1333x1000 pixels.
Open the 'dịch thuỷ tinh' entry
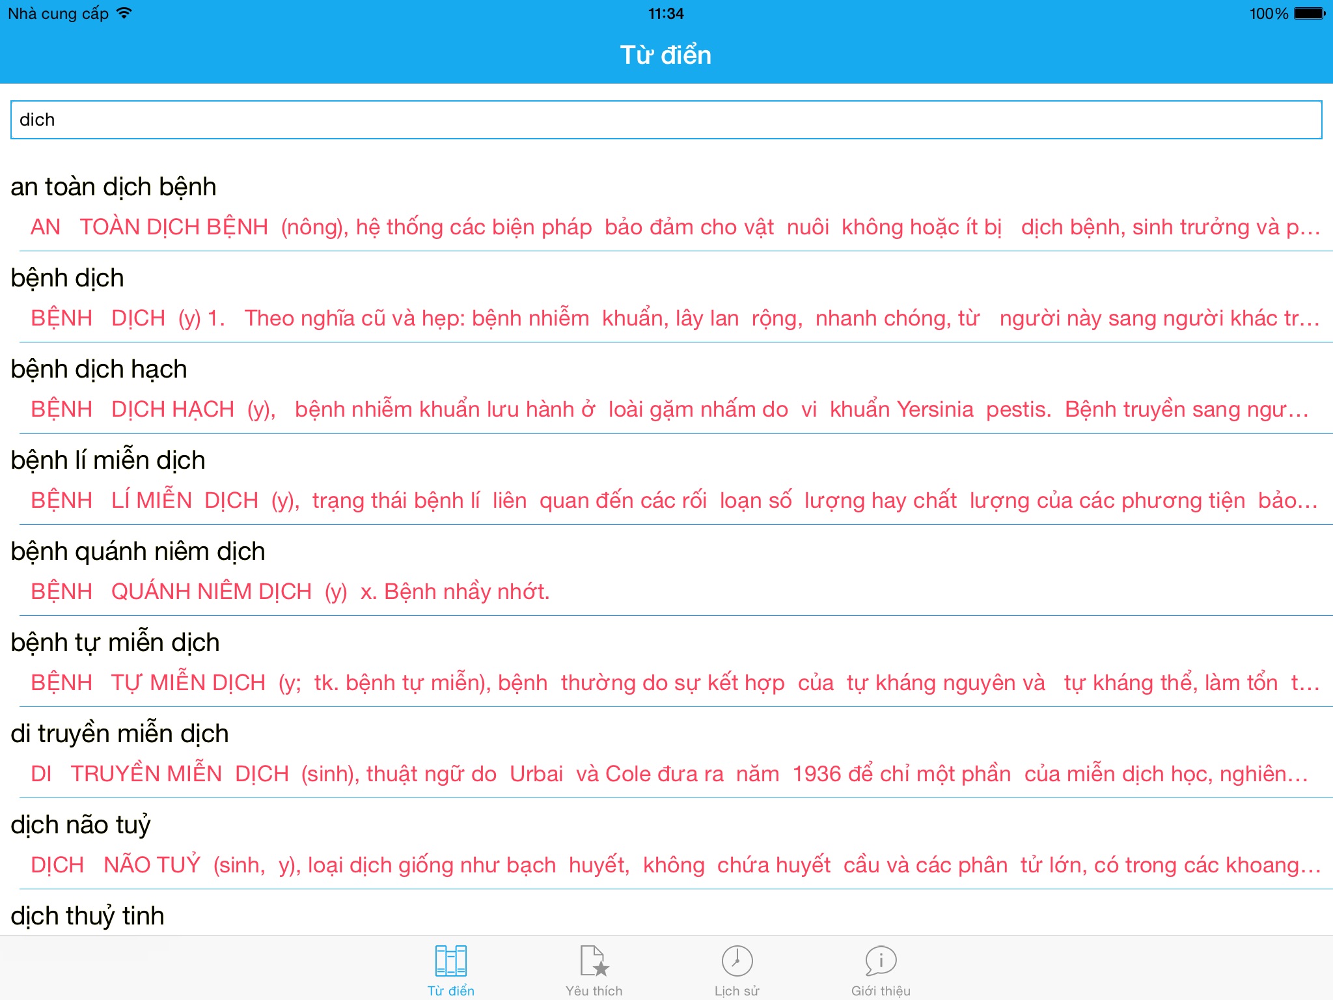[x=87, y=916]
